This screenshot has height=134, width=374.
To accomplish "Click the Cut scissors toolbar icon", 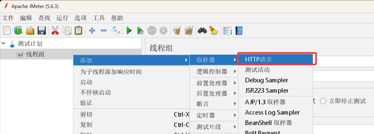I will [55, 30].
